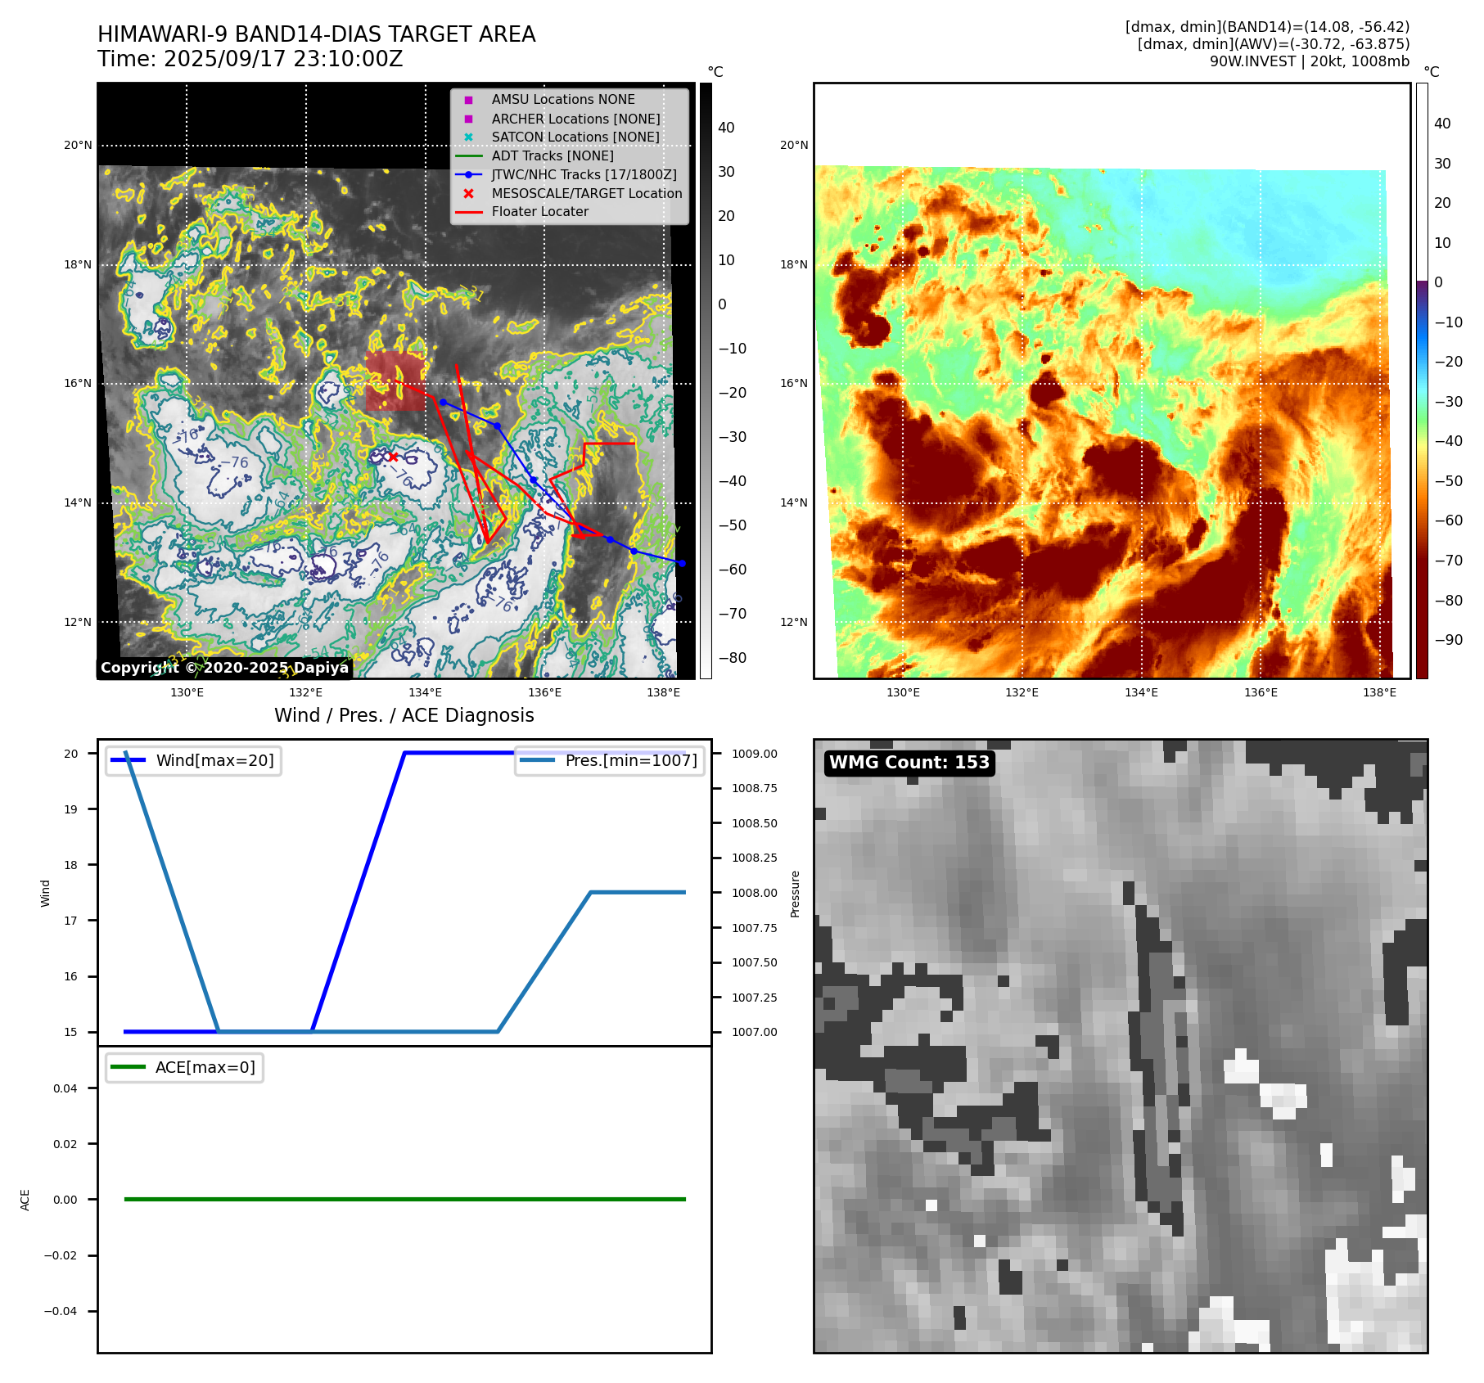This screenshot has height=1383, width=1484.
Task: Click the magenta square marker beside AMSU Locations
Action: click(468, 100)
